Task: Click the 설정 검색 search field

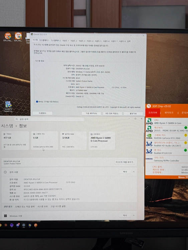Action: 49,119
